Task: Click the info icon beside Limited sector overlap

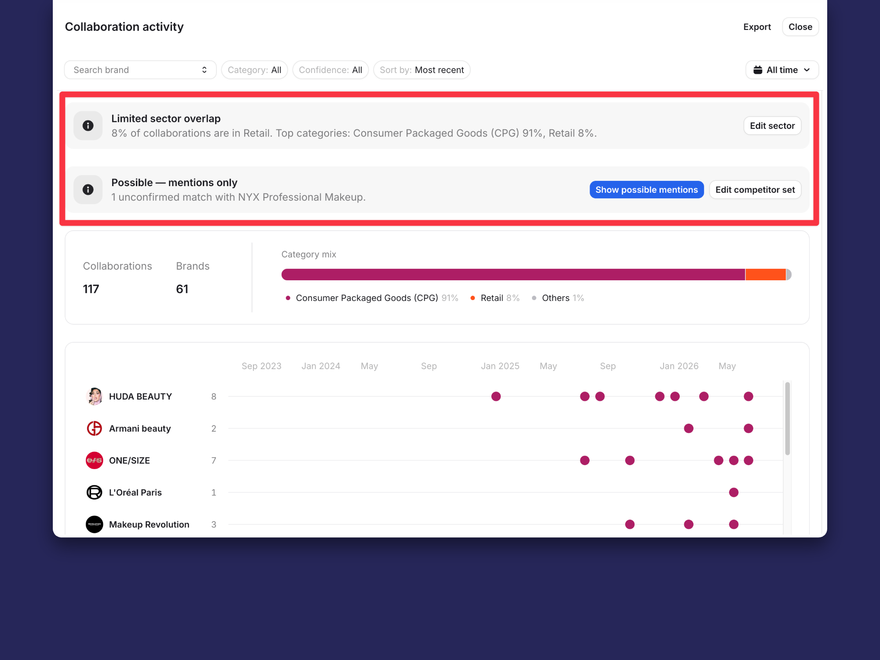Action: (88, 126)
